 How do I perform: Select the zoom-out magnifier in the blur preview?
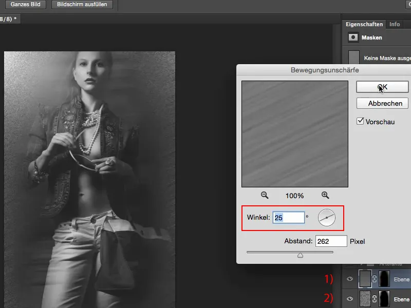pyautogui.click(x=264, y=194)
